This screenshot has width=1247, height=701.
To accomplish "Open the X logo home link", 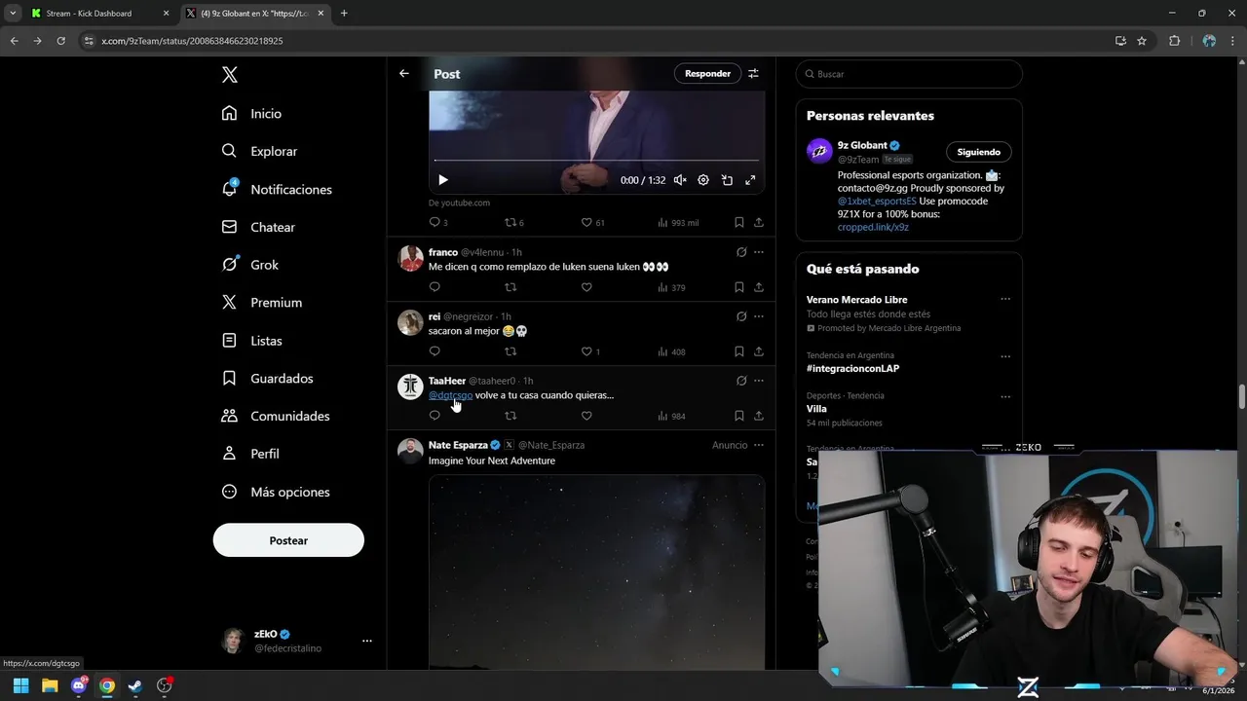I will click(x=229, y=75).
